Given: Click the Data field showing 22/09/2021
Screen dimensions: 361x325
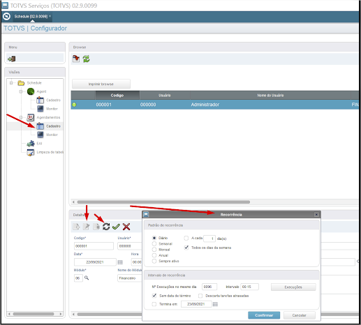Looking at the screenshot, I should (x=95, y=262).
